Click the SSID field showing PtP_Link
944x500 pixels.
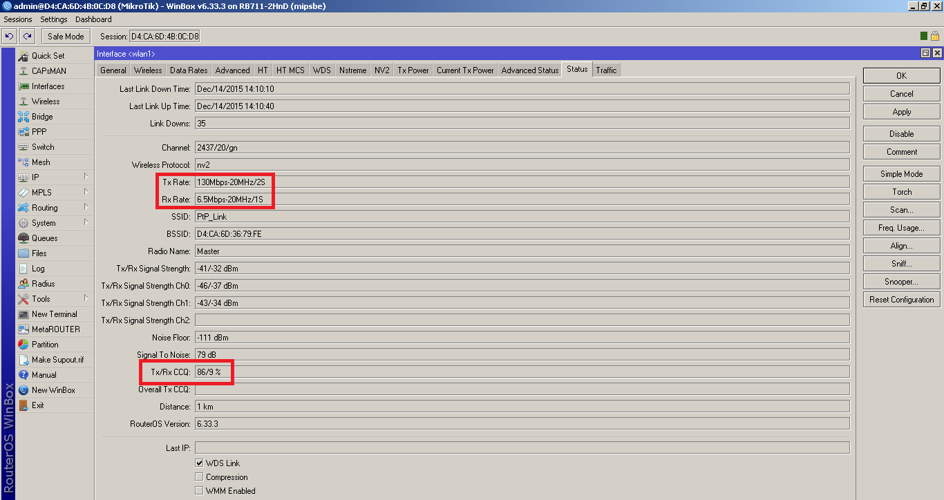[522, 217]
